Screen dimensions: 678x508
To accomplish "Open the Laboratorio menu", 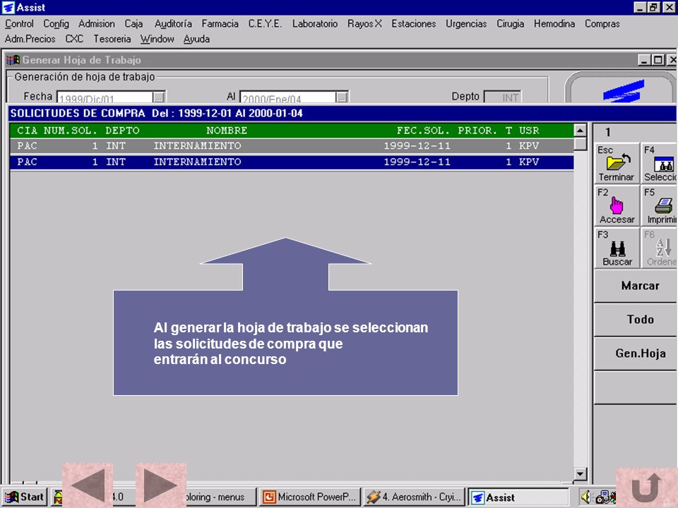I will coord(315,24).
